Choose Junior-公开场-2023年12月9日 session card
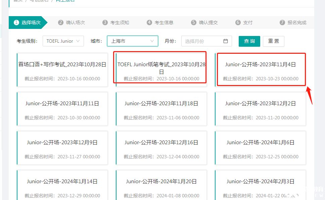 pos(62,148)
